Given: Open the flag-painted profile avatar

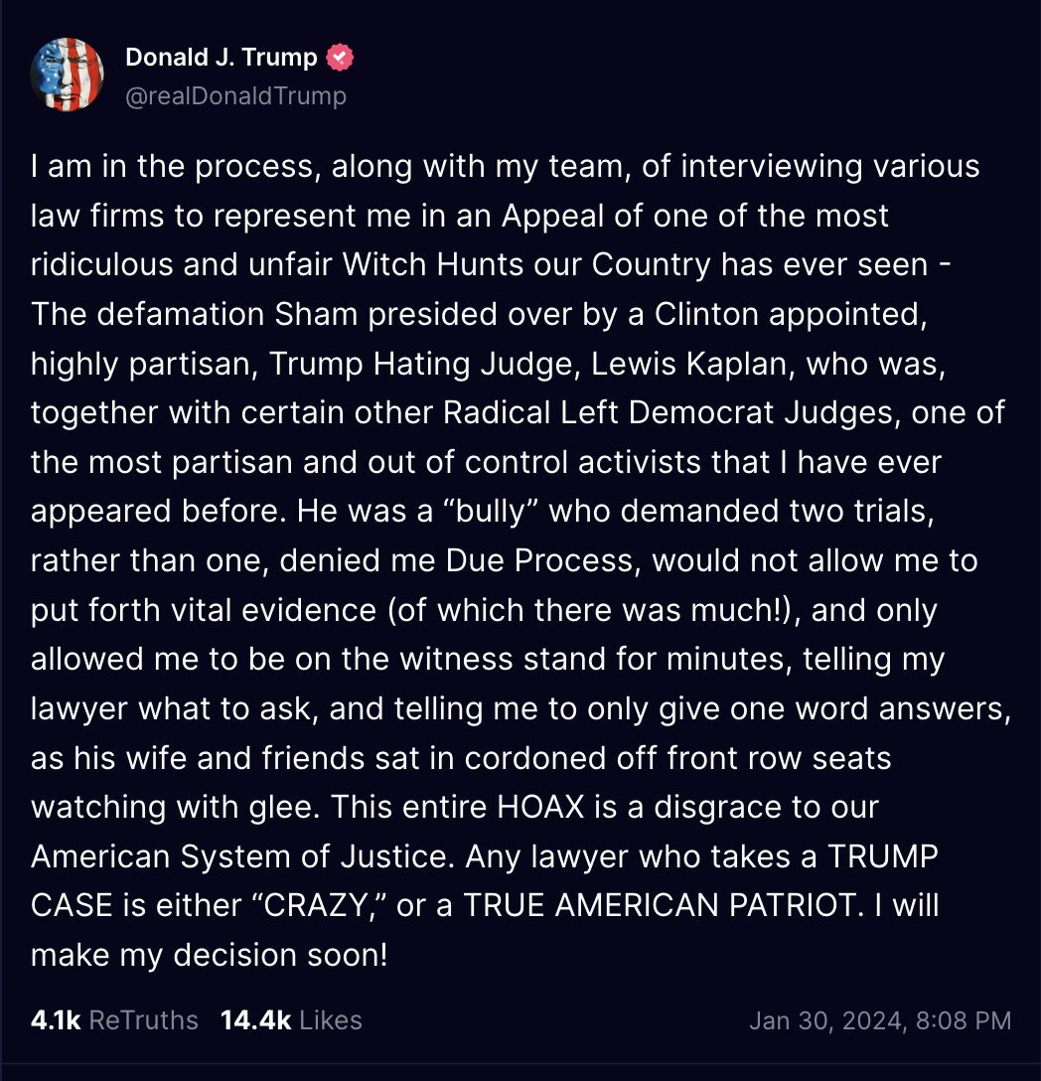Looking at the screenshot, I should pyautogui.click(x=67, y=75).
